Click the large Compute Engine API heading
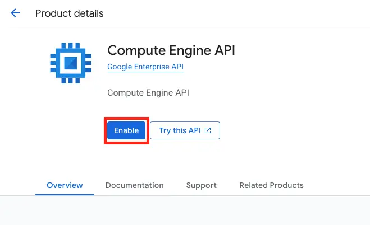The height and width of the screenshot is (225, 370). [171, 50]
